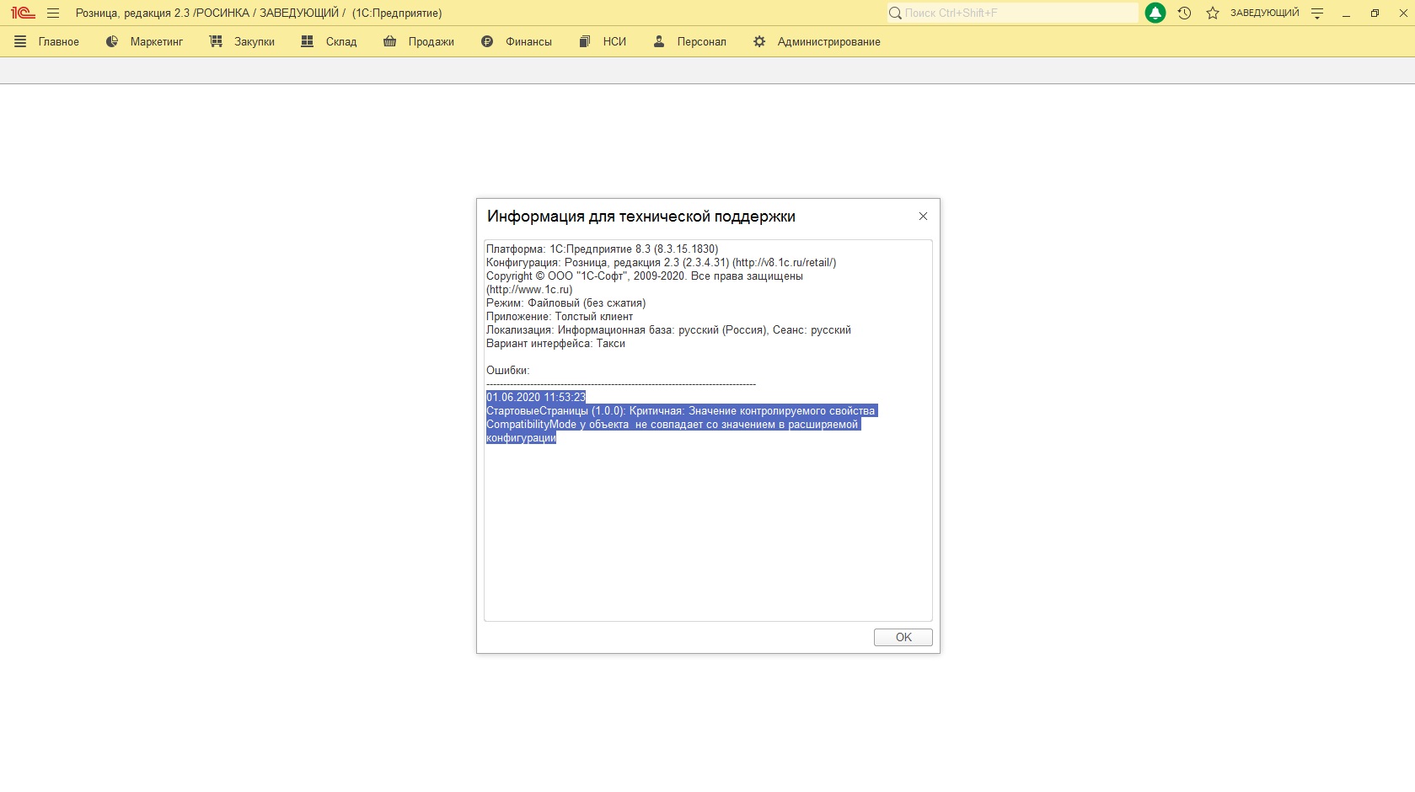Click the Конфигурация Розница line
The image size is (1415, 792).
(x=661, y=263)
